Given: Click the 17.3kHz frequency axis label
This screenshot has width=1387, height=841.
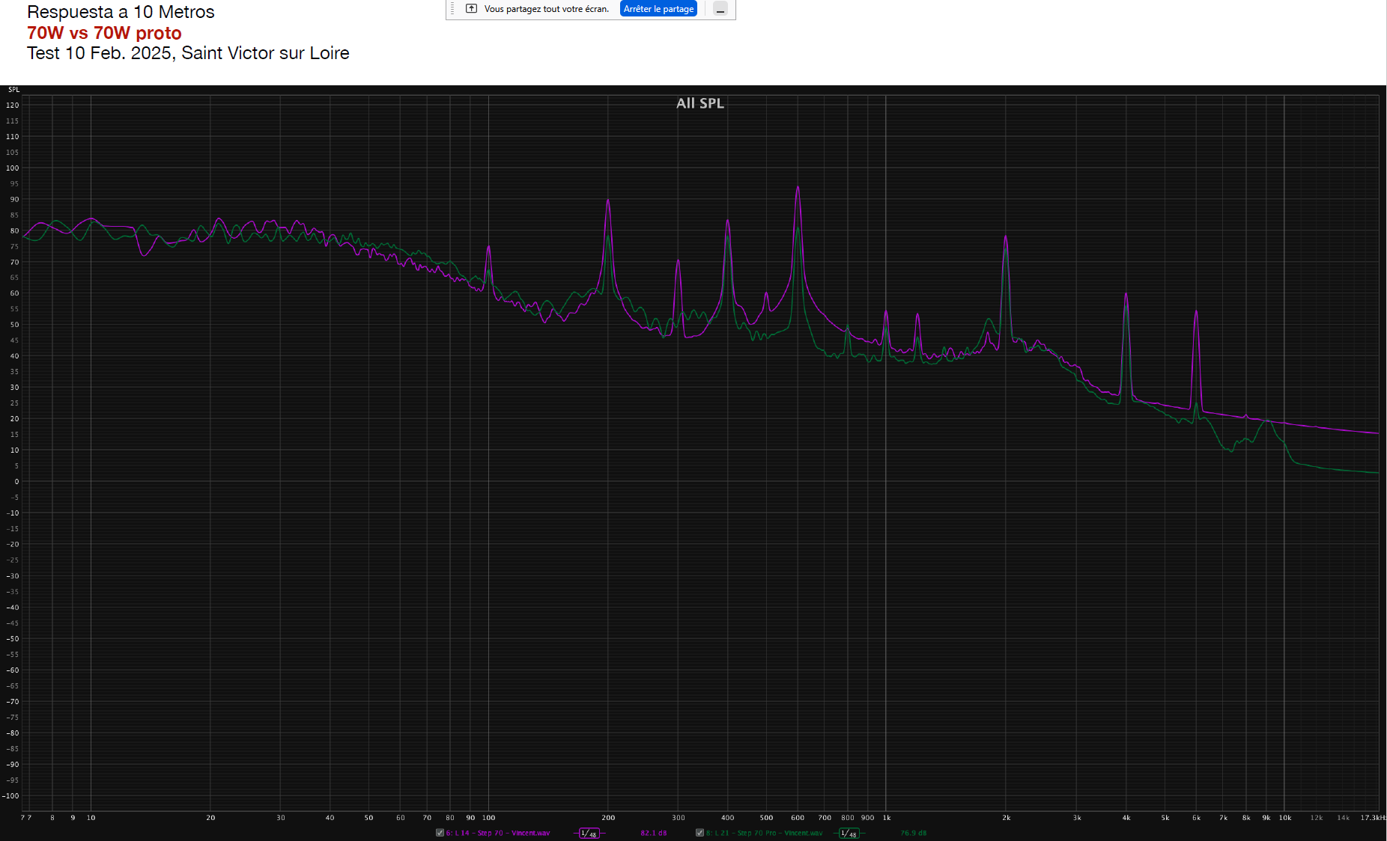Looking at the screenshot, I should [1373, 818].
